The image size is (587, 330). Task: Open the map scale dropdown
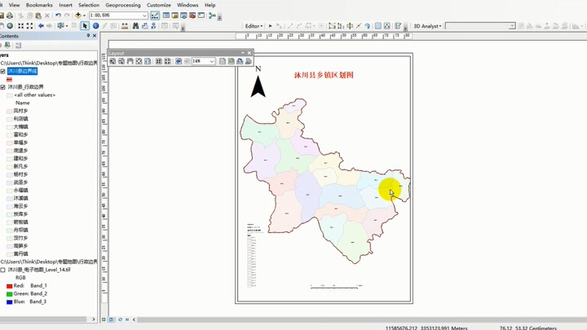[144, 15]
